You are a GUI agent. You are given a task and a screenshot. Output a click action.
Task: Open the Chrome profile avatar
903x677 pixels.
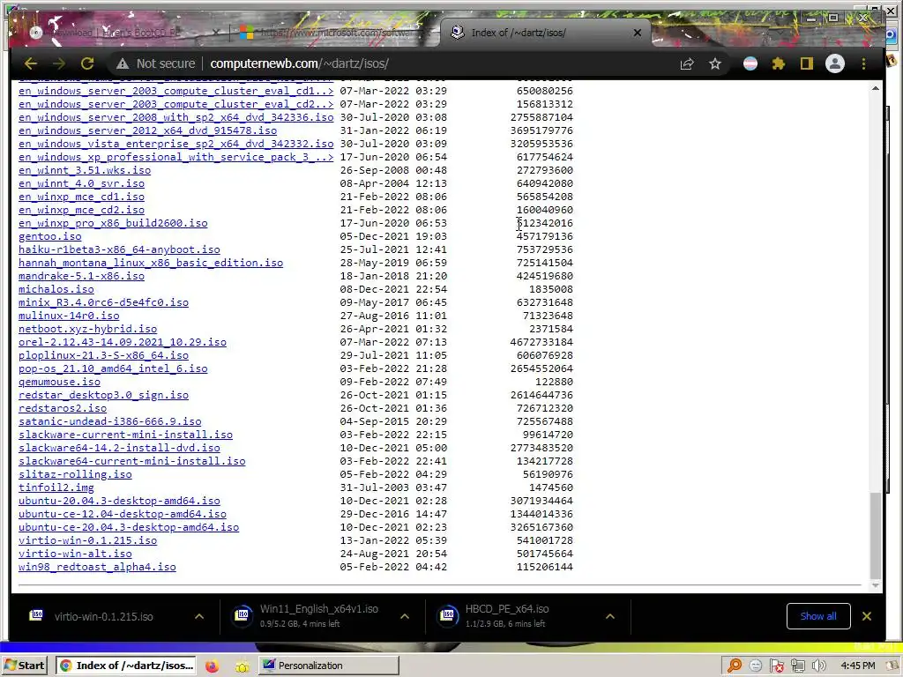pyautogui.click(x=835, y=63)
